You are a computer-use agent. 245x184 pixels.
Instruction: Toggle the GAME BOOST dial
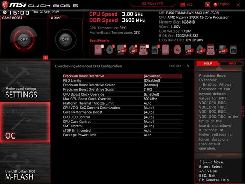(23, 39)
